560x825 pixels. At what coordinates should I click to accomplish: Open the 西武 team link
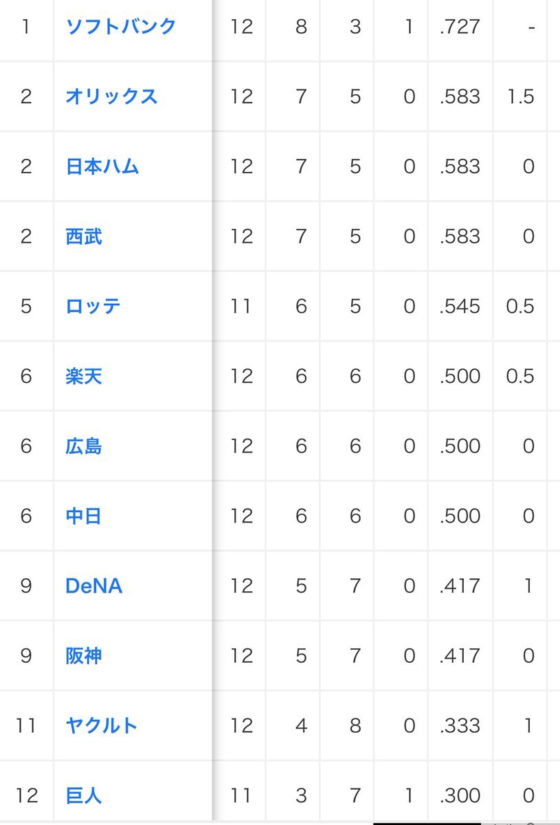(x=84, y=236)
